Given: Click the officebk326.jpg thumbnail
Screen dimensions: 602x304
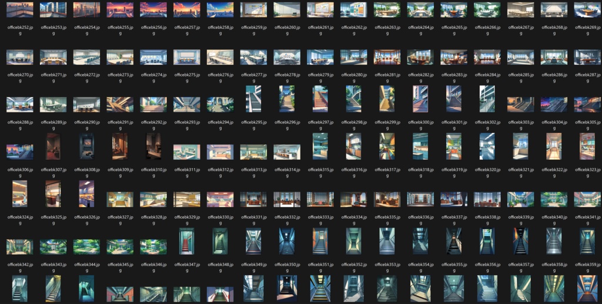Looking at the screenshot, I should [x=87, y=193].
